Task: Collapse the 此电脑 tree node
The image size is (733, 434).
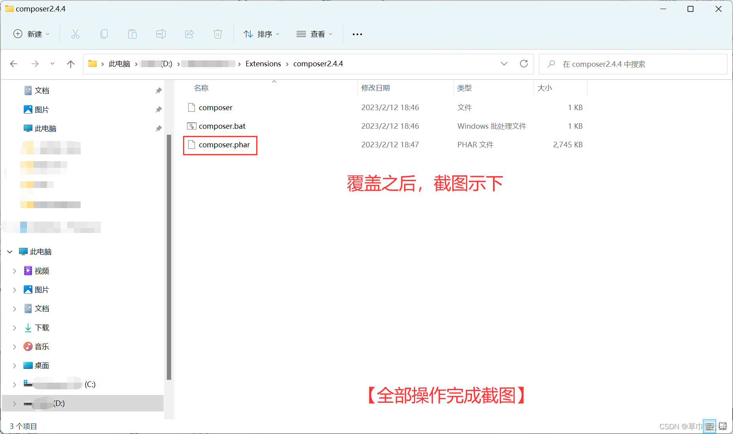Action: click(9, 252)
